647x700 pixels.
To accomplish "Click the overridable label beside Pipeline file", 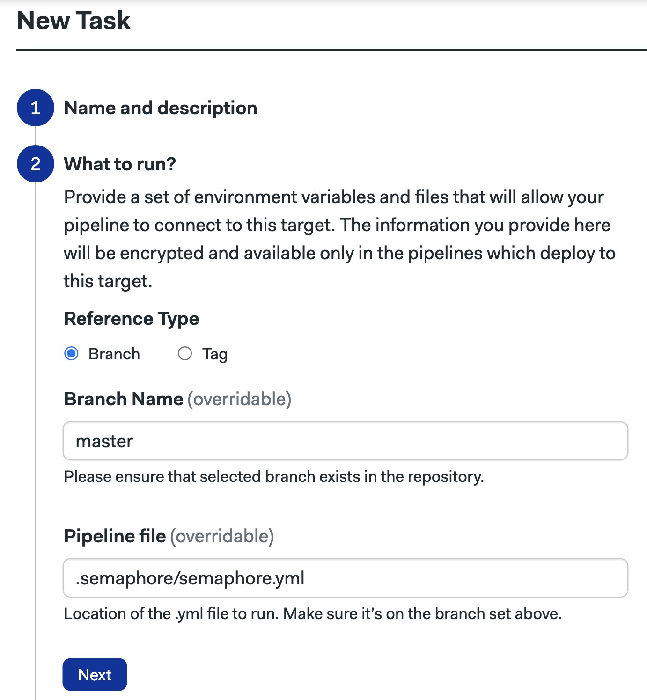I will coord(223,536).
